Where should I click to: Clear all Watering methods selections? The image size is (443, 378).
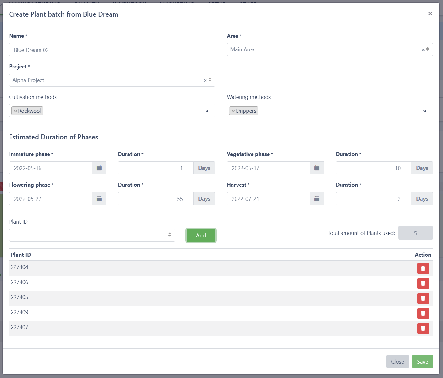tap(425, 111)
